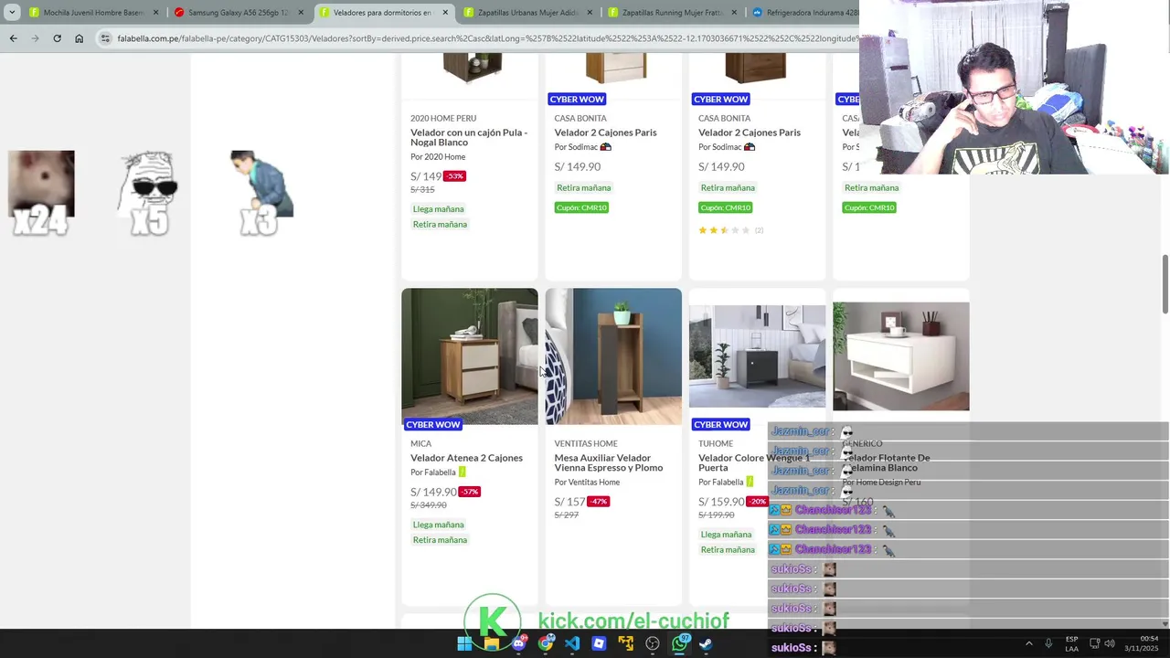Click CYBER WOW badge on Tuhome velador
The image size is (1170, 658).
[x=720, y=424]
